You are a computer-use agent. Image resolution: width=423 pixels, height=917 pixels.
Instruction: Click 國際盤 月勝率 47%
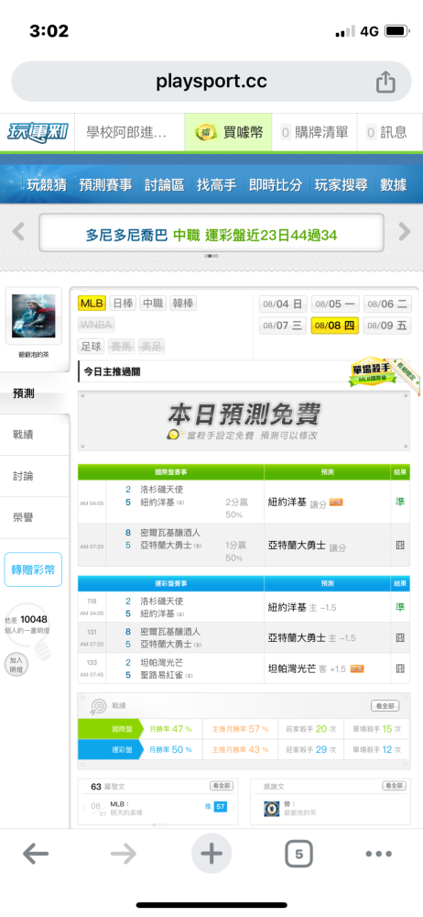point(170,729)
